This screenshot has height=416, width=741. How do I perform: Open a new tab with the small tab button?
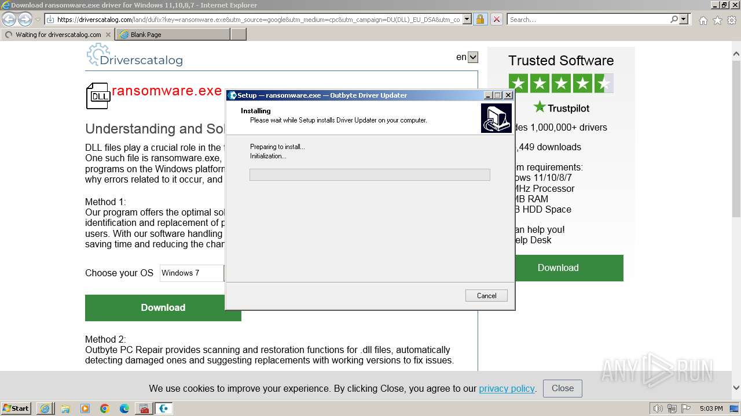click(239, 35)
